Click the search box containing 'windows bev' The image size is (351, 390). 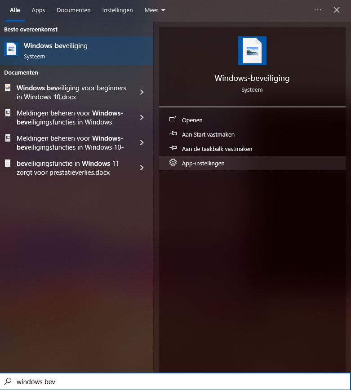[175, 381]
